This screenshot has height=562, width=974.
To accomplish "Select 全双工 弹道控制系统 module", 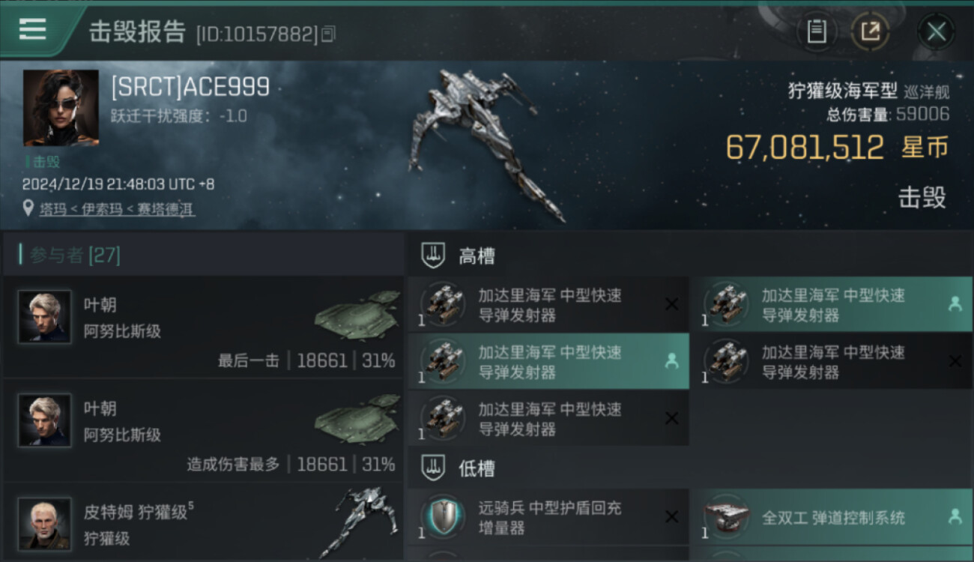I will point(832,517).
